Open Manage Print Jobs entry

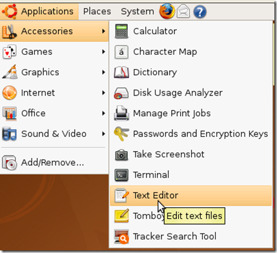tap(190, 114)
